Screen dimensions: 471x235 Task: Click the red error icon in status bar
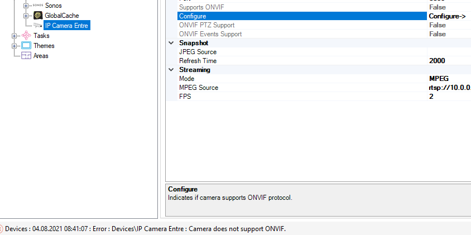pos(2,229)
